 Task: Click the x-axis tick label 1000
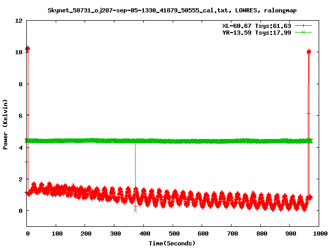point(320,234)
